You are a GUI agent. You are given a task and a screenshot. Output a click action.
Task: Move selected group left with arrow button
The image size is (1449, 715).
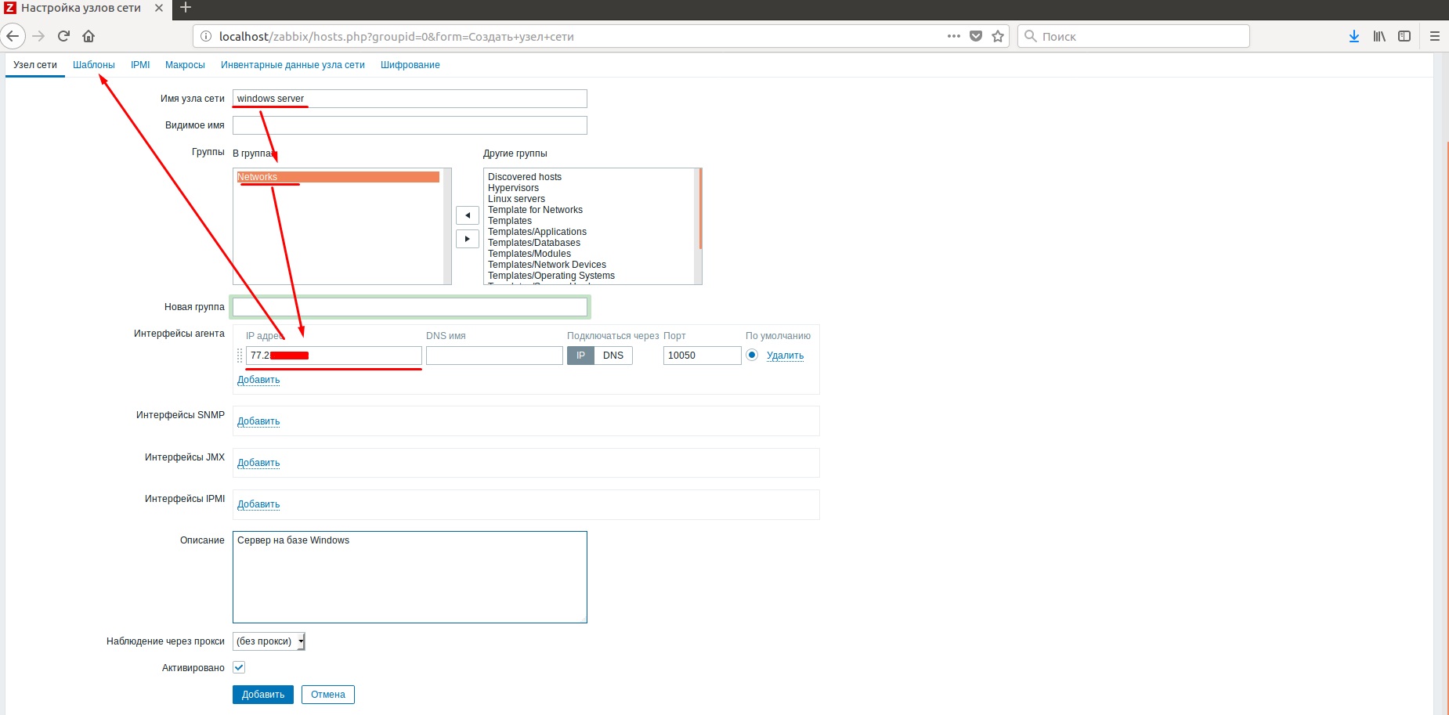(468, 215)
